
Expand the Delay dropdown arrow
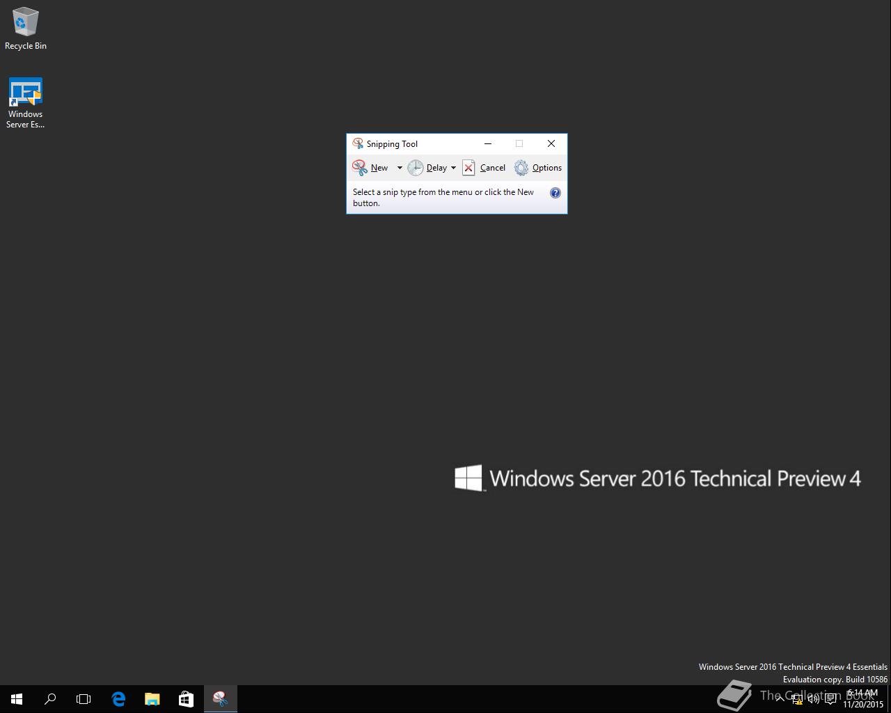pos(453,168)
